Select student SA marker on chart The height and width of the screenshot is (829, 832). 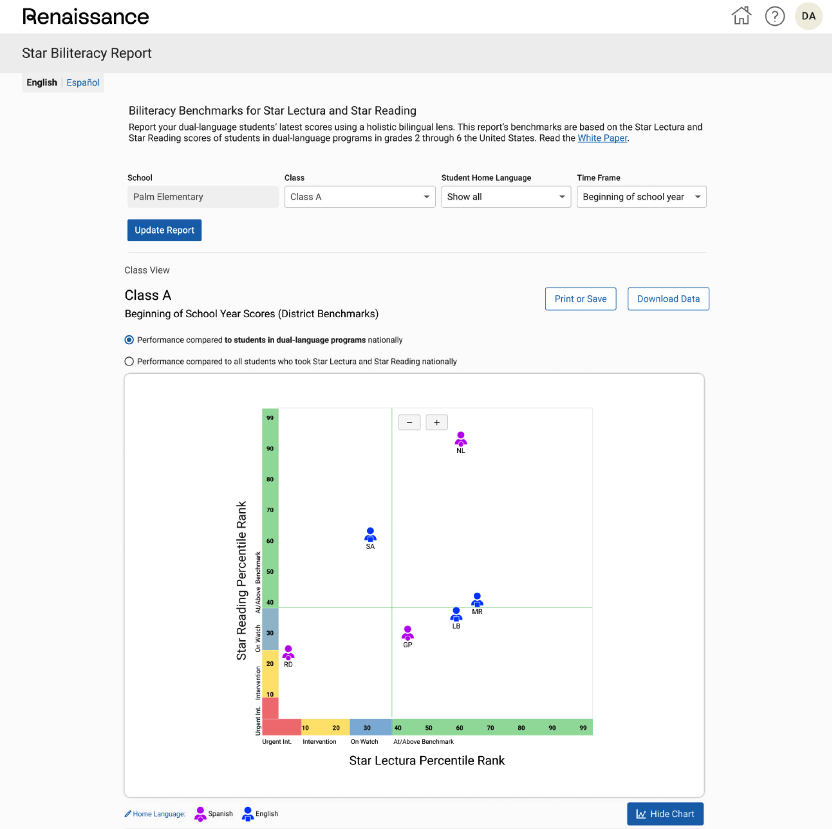(370, 535)
